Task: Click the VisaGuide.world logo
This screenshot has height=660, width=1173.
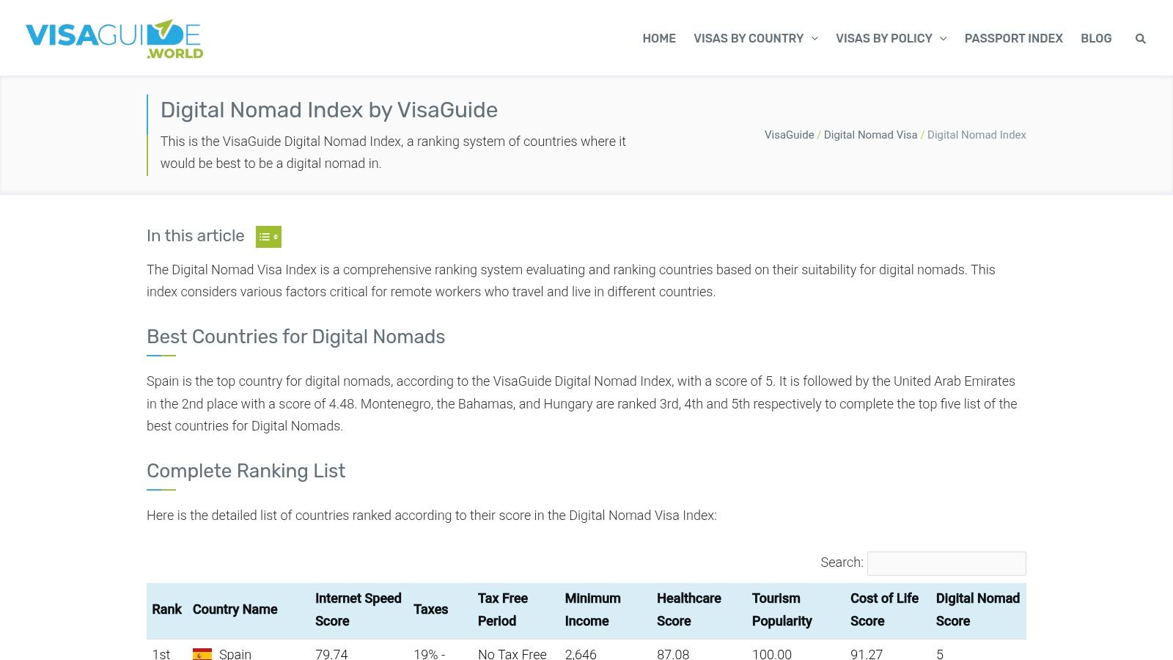Action: coord(114,37)
